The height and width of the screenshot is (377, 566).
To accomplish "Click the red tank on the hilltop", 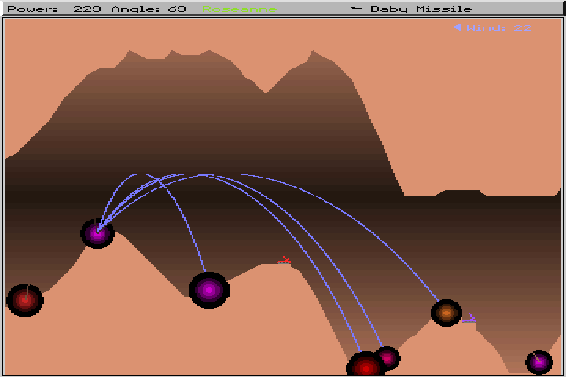I will [x=285, y=260].
